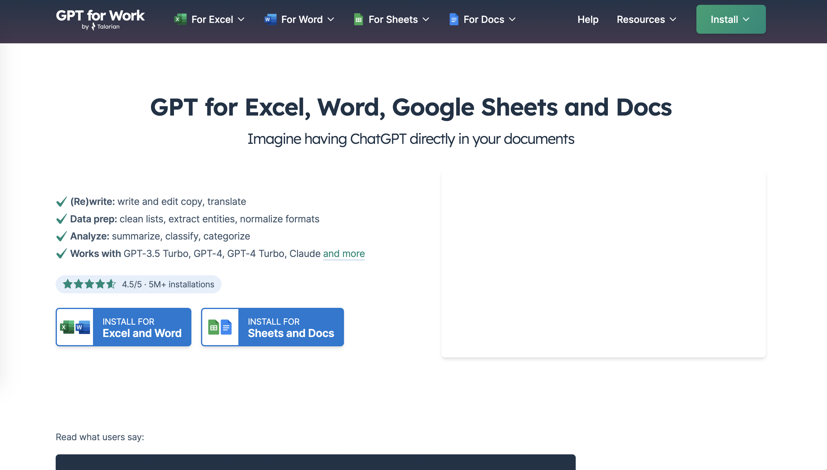Screen dimensions: 827x470
Task: Open the Install dropdown arrow
Action: pos(746,20)
